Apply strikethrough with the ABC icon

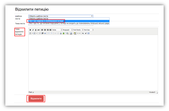(39, 30)
